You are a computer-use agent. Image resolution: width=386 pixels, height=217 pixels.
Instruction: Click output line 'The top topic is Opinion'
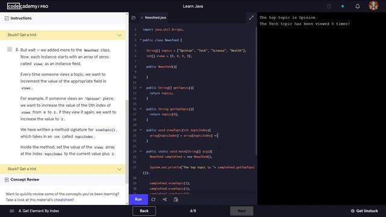coord(287,17)
